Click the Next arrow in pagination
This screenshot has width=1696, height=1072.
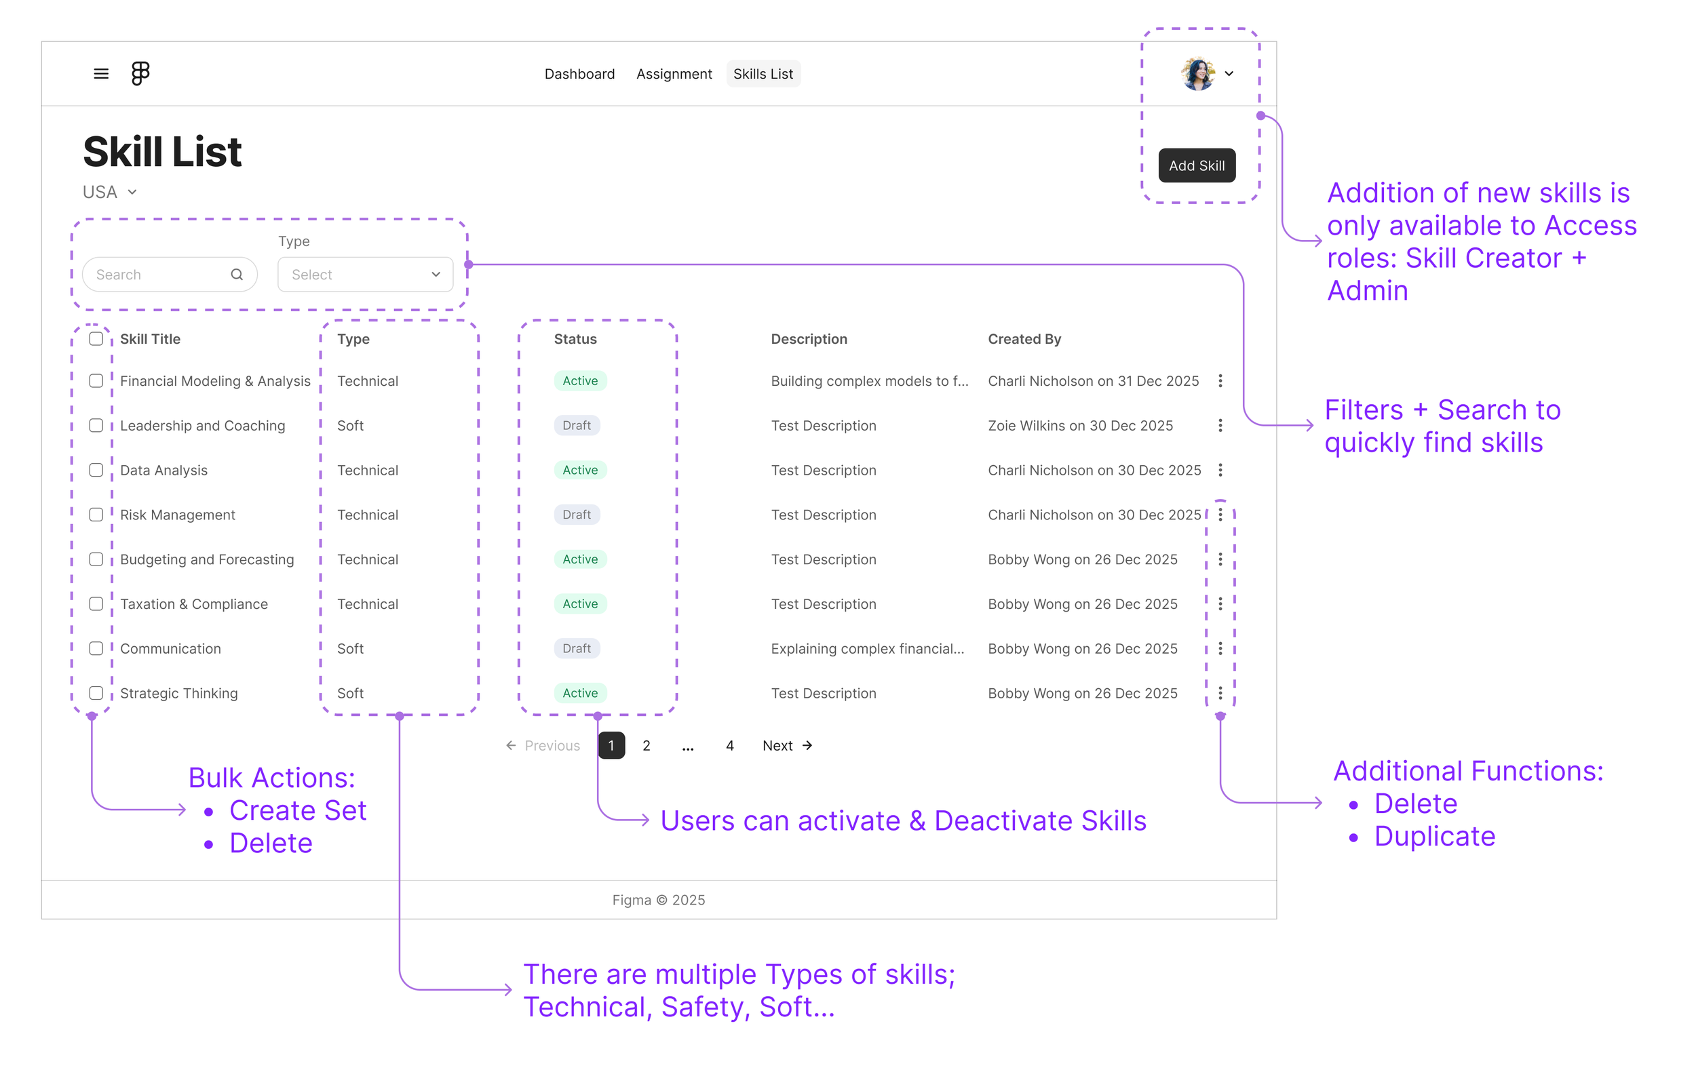[787, 745]
